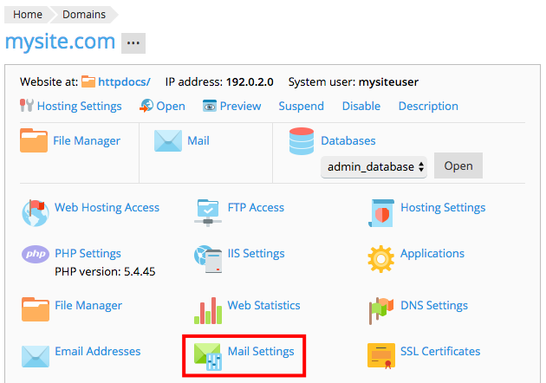Open the Mail Settings icon
The height and width of the screenshot is (383, 546).
coord(208,355)
